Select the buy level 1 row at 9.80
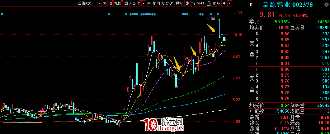Image resolution: width=330 pixels, height=134 pixels. tap(292, 69)
